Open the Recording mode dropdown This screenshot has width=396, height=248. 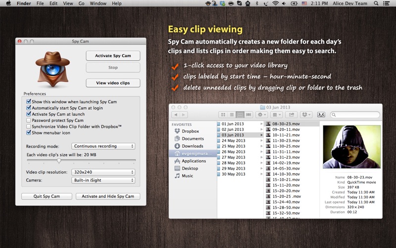click(x=103, y=146)
